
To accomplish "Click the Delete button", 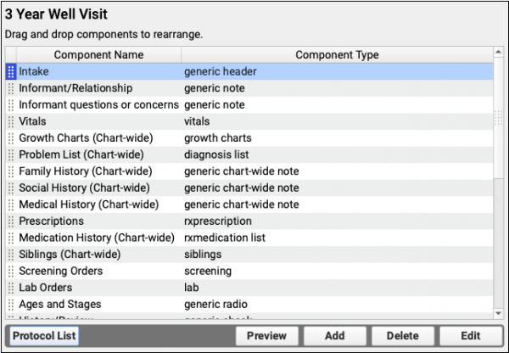I will 403,336.
